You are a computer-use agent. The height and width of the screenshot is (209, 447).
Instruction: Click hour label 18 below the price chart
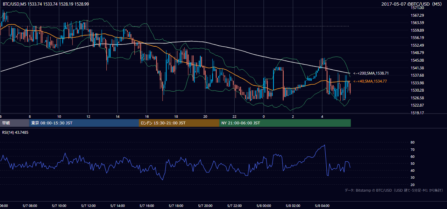point(176,116)
